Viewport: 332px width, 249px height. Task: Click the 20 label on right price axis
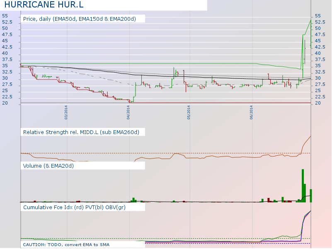pos(318,103)
